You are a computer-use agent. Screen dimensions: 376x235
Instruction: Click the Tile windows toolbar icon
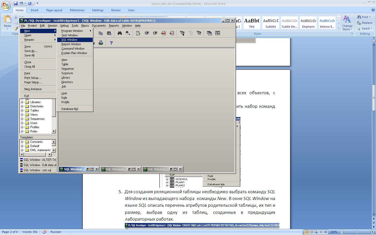click(x=218, y=33)
